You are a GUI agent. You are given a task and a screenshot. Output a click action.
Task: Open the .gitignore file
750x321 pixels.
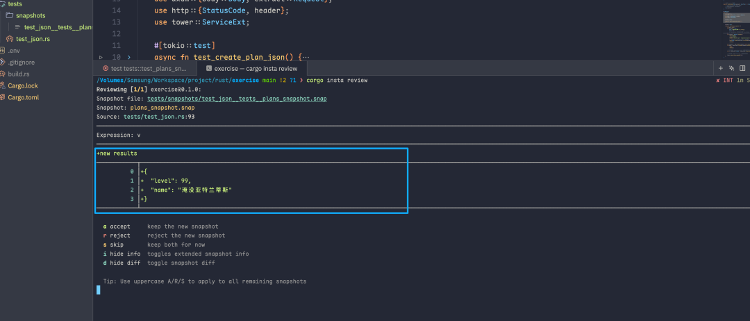click(21, 63)
